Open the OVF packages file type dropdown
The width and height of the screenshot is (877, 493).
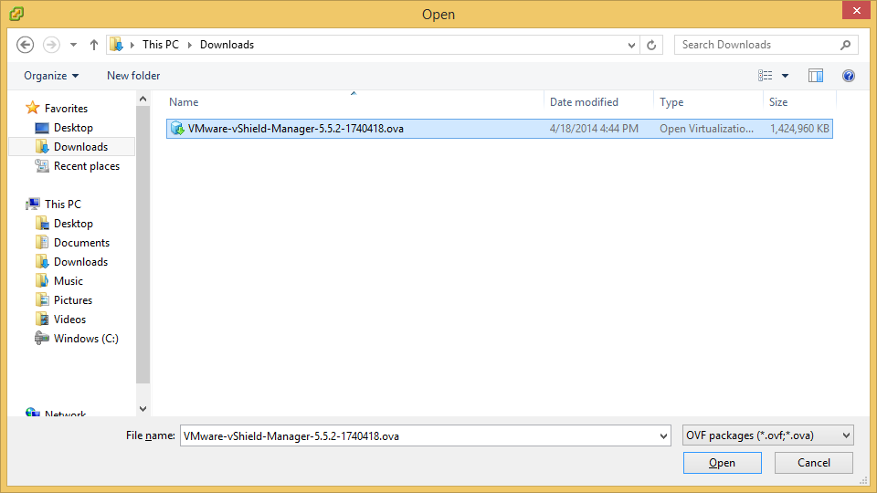768,435
